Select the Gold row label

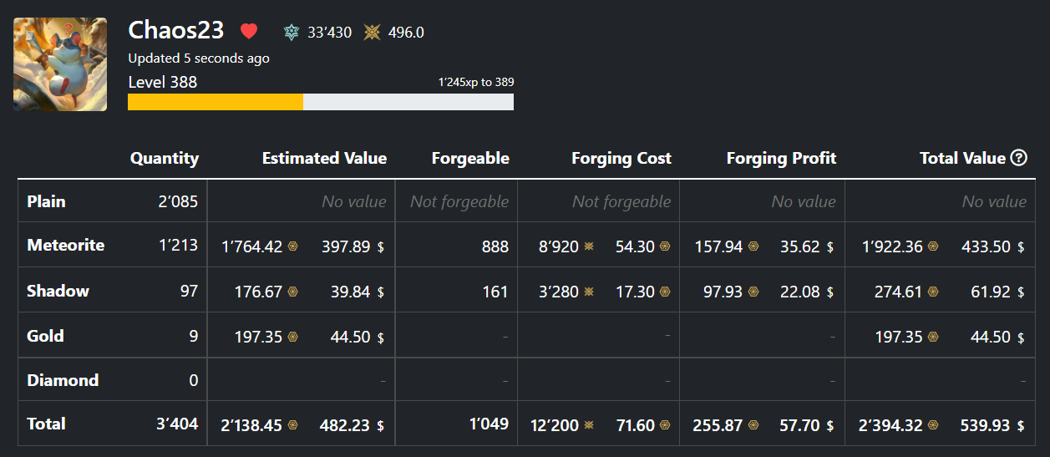click(x=45, y=336)
